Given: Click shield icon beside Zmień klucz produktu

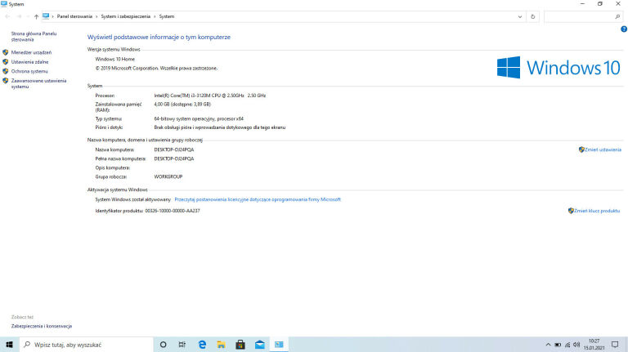Looking at the screenshot, I should tap(571, 211).
